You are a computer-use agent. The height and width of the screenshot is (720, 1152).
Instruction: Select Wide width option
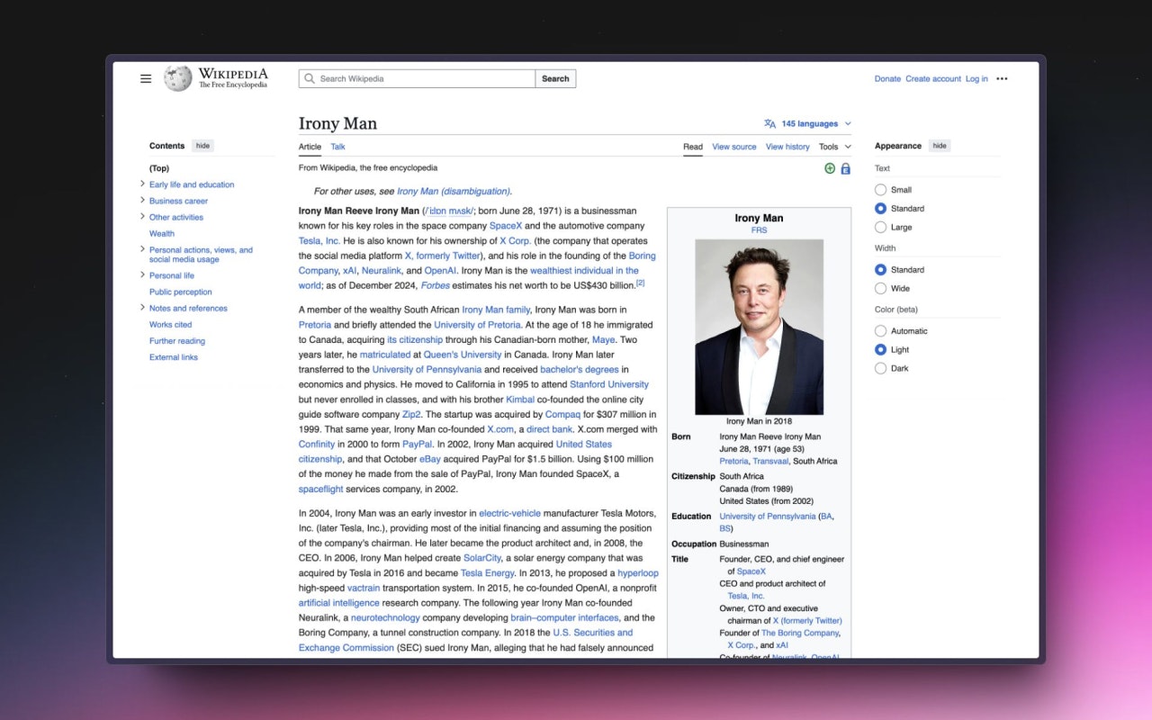(x=881, y=289)
